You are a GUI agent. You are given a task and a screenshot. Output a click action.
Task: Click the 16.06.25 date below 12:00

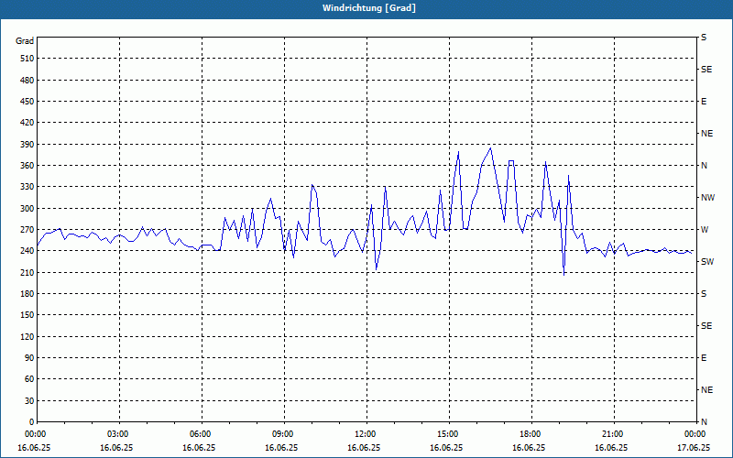click(x=364, y=448)
